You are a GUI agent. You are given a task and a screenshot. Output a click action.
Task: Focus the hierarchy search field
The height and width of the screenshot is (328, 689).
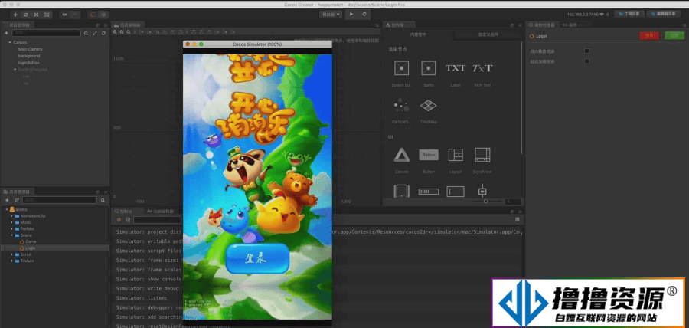click(x=46, y=34)
